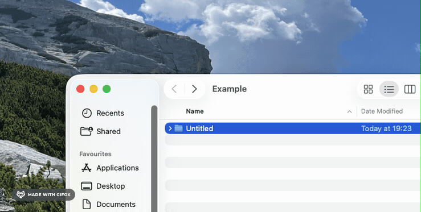Select the Untitled folder name
The width and height of the screenshot is (421, 212).
tap(199, 128)
